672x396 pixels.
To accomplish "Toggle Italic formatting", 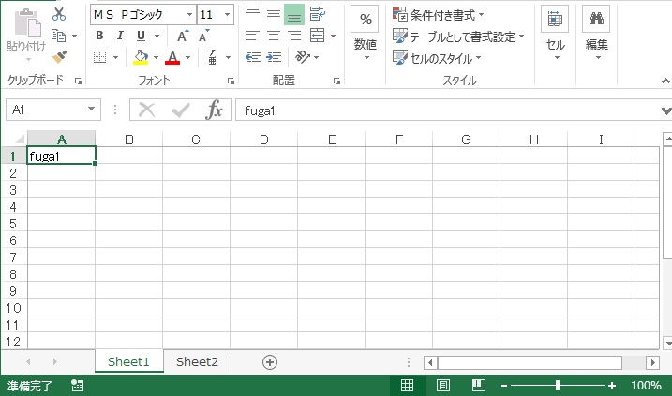I will (x=120, y=36).
